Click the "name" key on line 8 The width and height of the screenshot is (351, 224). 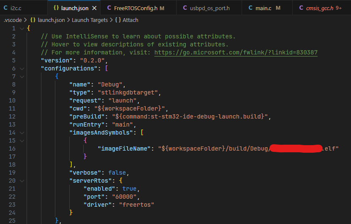80,84
